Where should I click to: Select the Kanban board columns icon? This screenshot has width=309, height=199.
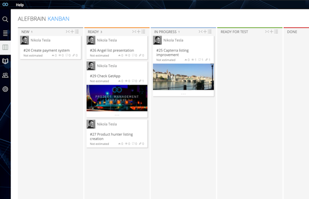[x=5, y=47]
